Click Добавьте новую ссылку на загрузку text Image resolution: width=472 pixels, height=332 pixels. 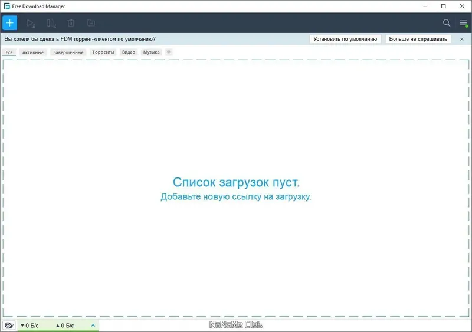pos(235,196)
